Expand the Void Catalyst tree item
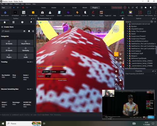 [127, 51]
